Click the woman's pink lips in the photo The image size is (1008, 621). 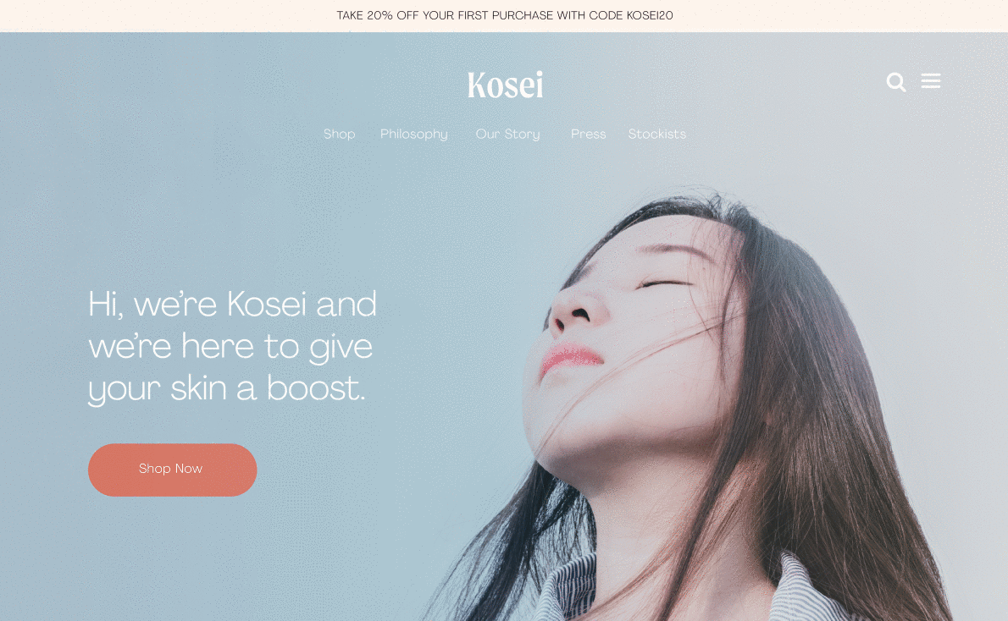tap(569, 359)
